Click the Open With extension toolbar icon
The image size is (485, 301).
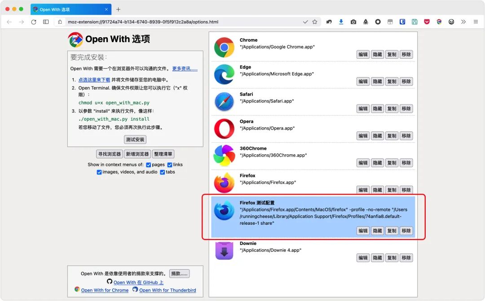(439, 22)
